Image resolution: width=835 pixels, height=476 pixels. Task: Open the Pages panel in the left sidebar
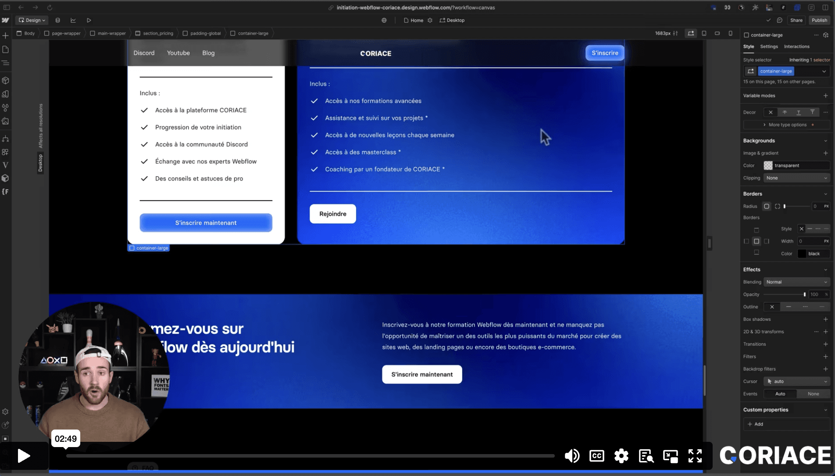6,50
